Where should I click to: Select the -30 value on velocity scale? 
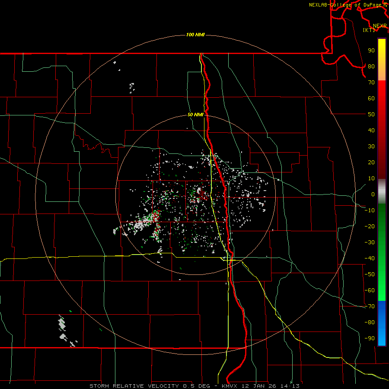[x=370, y=242]
